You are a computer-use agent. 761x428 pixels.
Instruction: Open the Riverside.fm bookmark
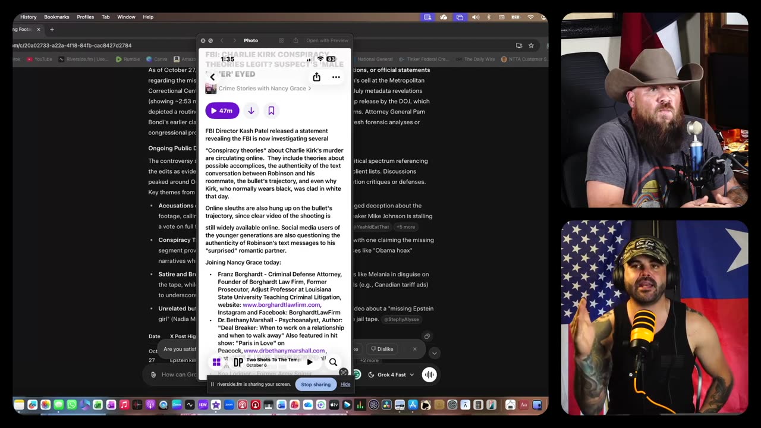83,59
